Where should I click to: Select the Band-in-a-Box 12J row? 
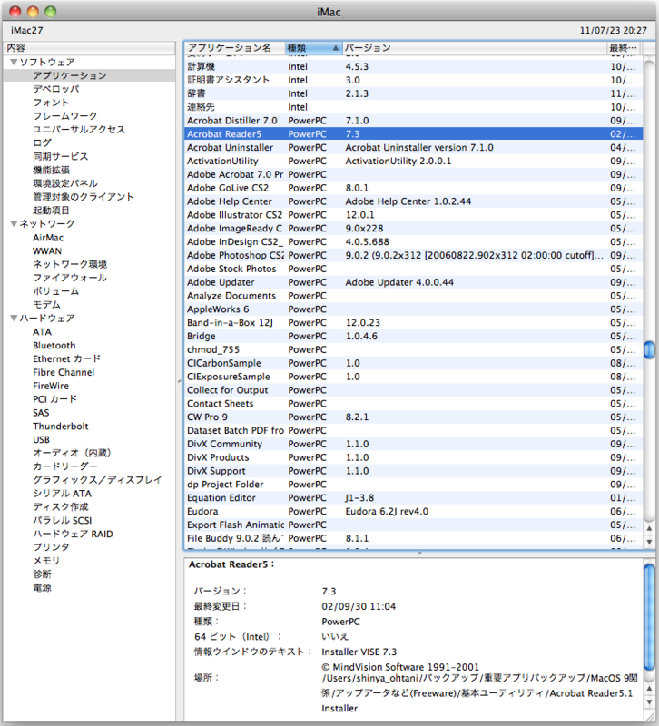(x=414, y=322)
